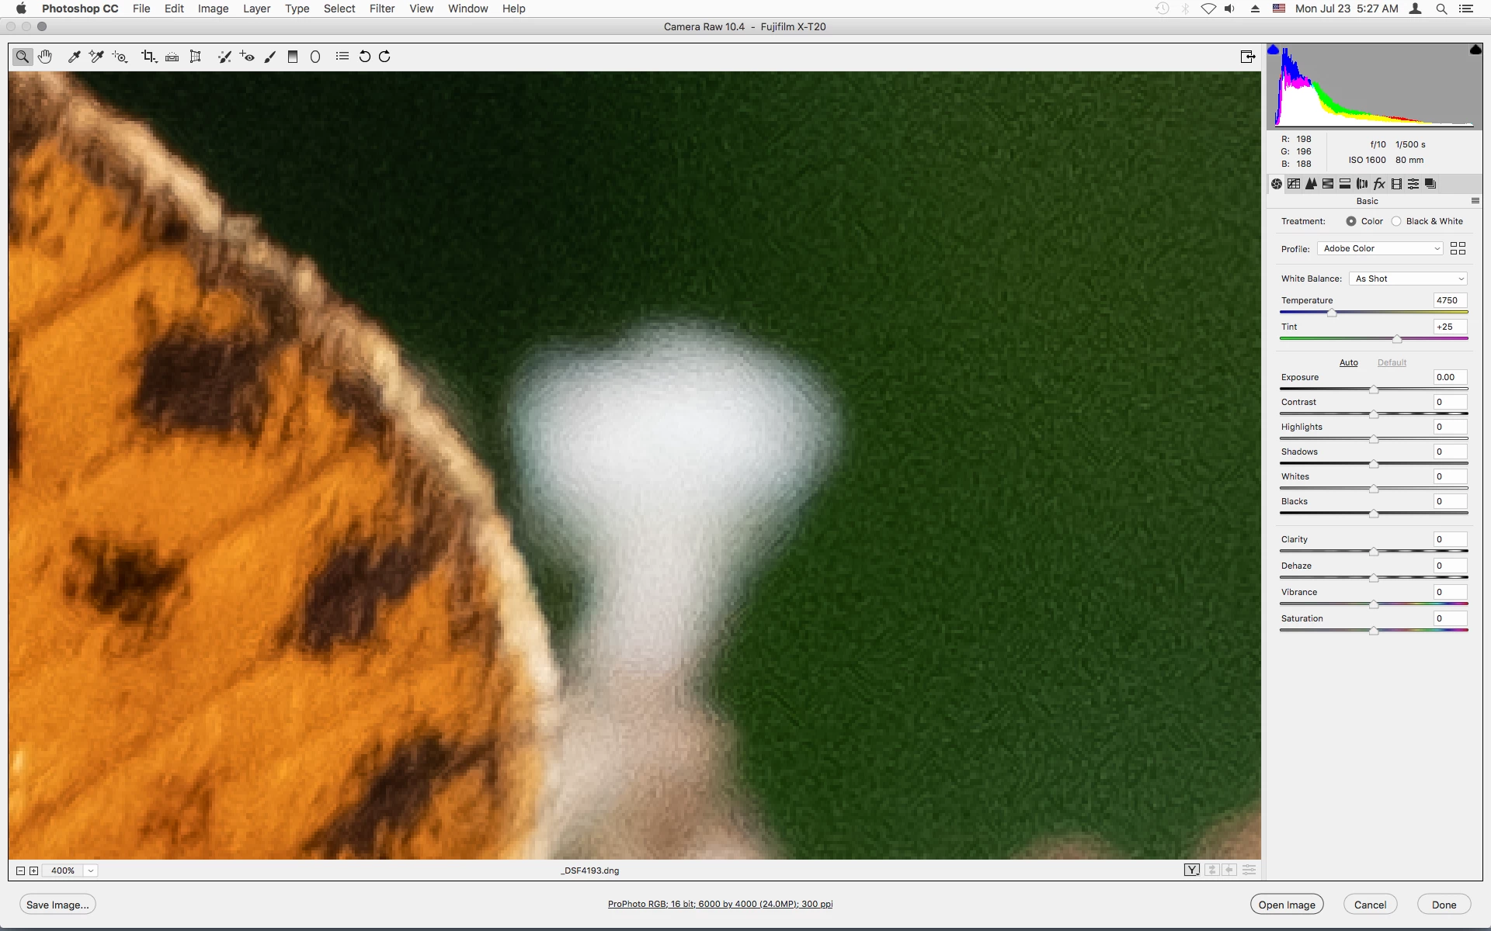Select Black & White treatment

tap(1397, 221)
